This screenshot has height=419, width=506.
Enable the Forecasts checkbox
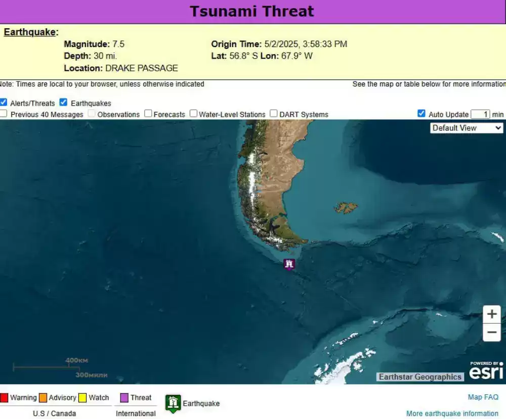point(148,114)
